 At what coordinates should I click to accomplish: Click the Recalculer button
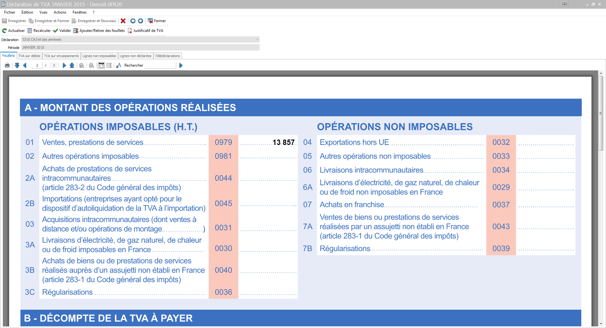pos(39,31)
